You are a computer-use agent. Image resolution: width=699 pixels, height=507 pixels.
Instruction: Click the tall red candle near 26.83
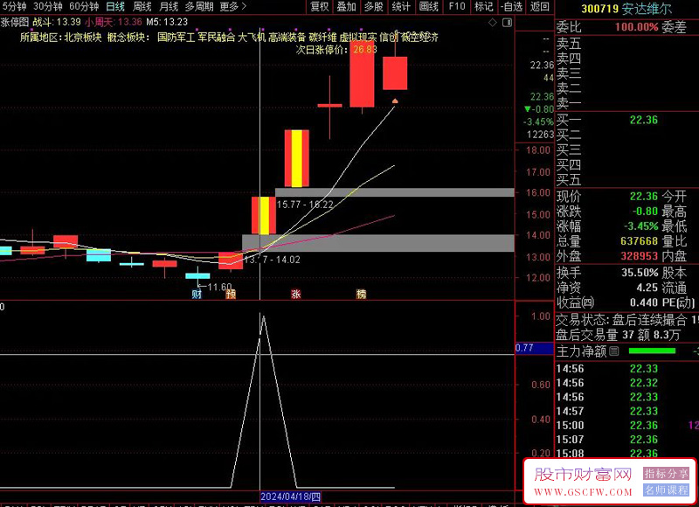(x=362, y=74)
